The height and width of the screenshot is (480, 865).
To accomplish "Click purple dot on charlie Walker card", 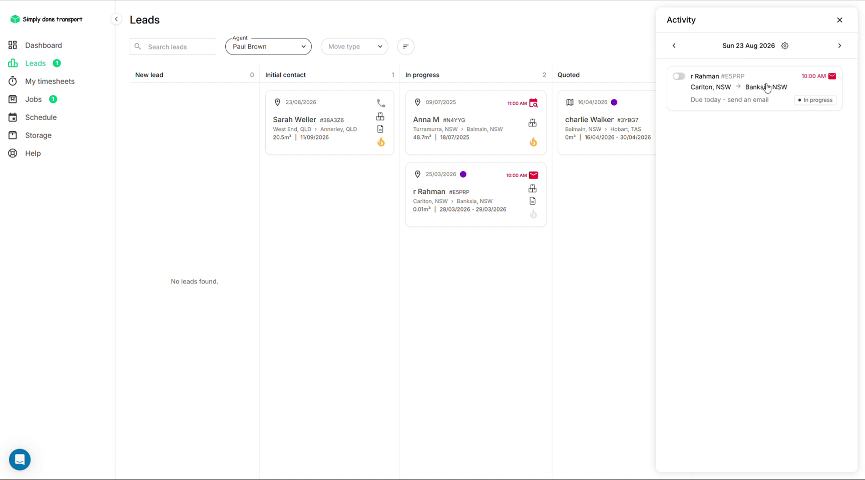I will coord(614,102).
